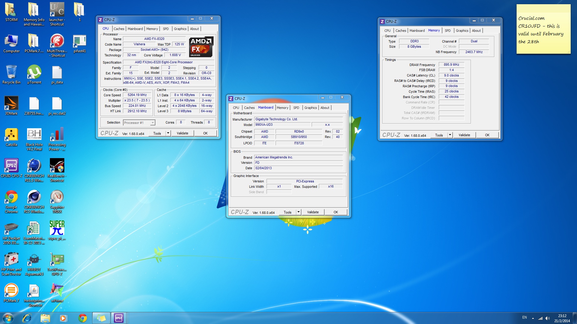Launch the 3DMark desktop icon

11,106
